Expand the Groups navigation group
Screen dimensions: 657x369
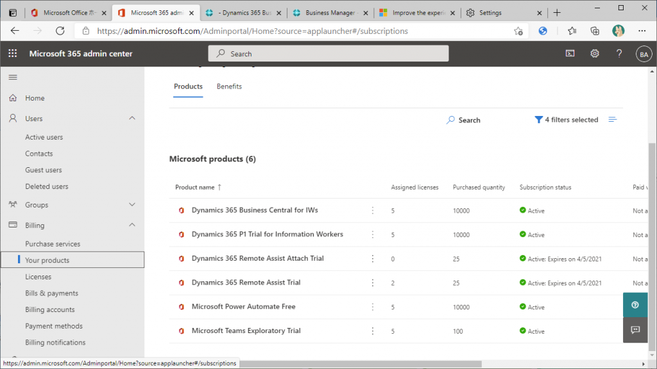click(132, 204)
